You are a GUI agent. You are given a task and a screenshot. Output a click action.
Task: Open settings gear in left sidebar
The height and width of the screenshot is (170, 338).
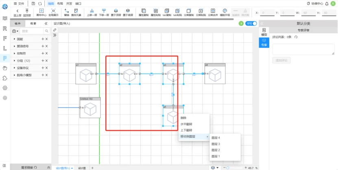pyautogui.click(x=5, y=88)
